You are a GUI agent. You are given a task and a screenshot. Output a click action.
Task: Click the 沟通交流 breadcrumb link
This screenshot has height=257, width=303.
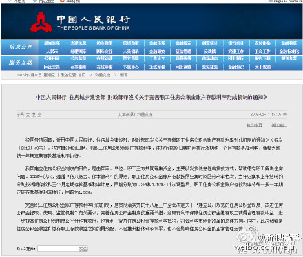click(x=103, y=75)
